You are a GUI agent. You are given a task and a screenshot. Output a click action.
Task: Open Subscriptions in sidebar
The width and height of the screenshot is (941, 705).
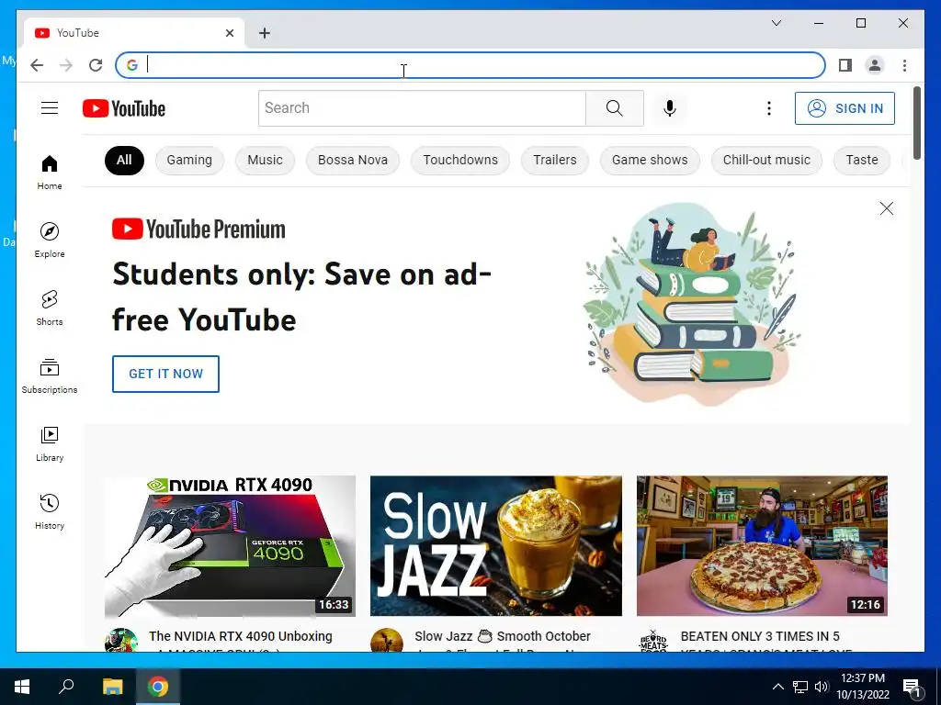50,375
